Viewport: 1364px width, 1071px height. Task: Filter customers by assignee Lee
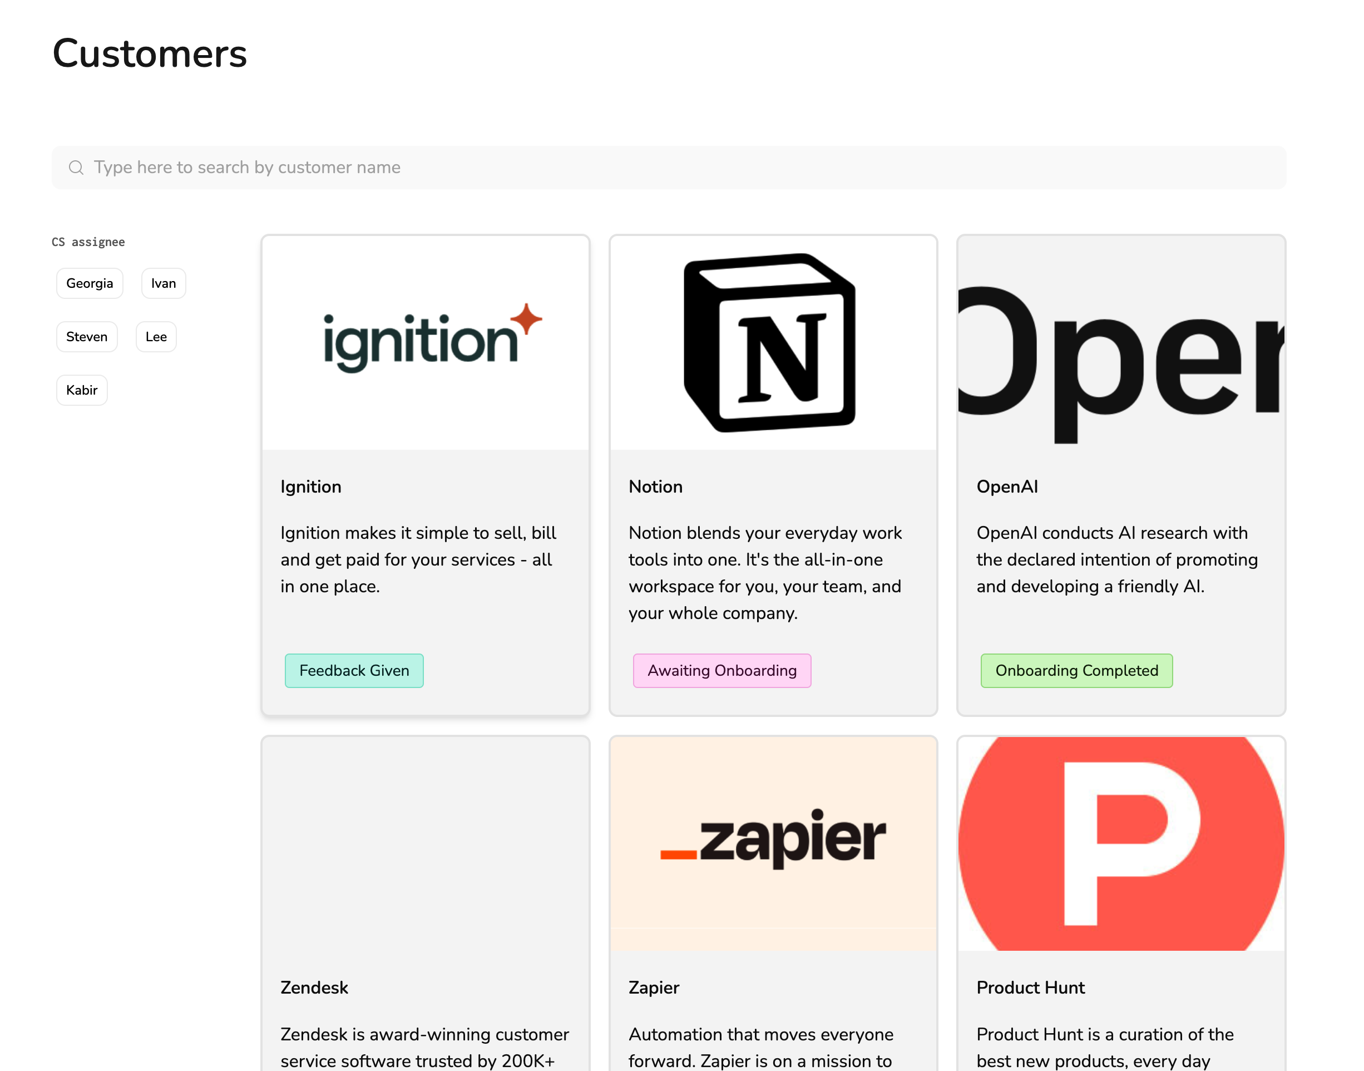click(x=156, y=337)
